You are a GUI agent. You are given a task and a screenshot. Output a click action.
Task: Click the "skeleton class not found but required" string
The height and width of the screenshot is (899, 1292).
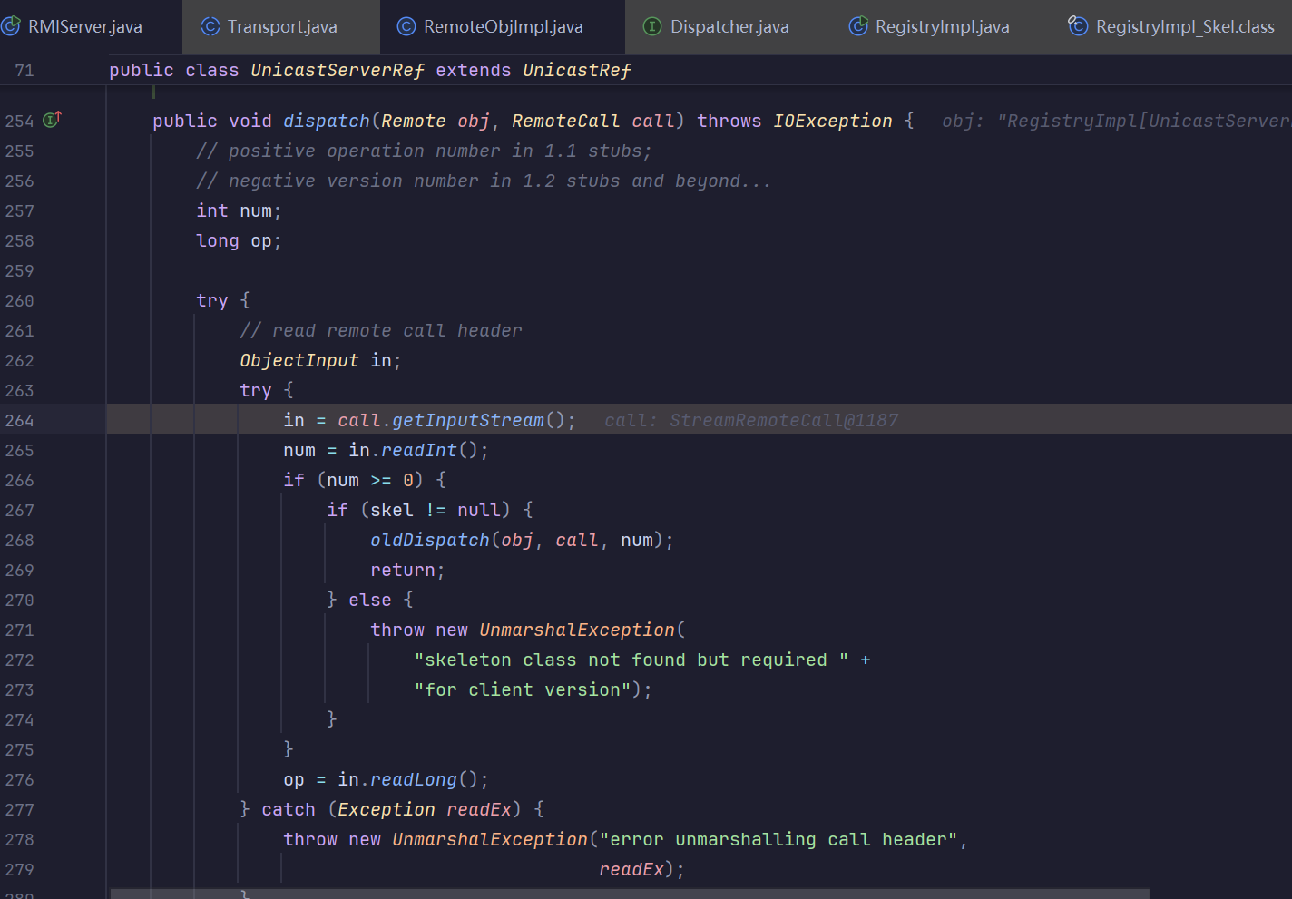click(631, 660)
